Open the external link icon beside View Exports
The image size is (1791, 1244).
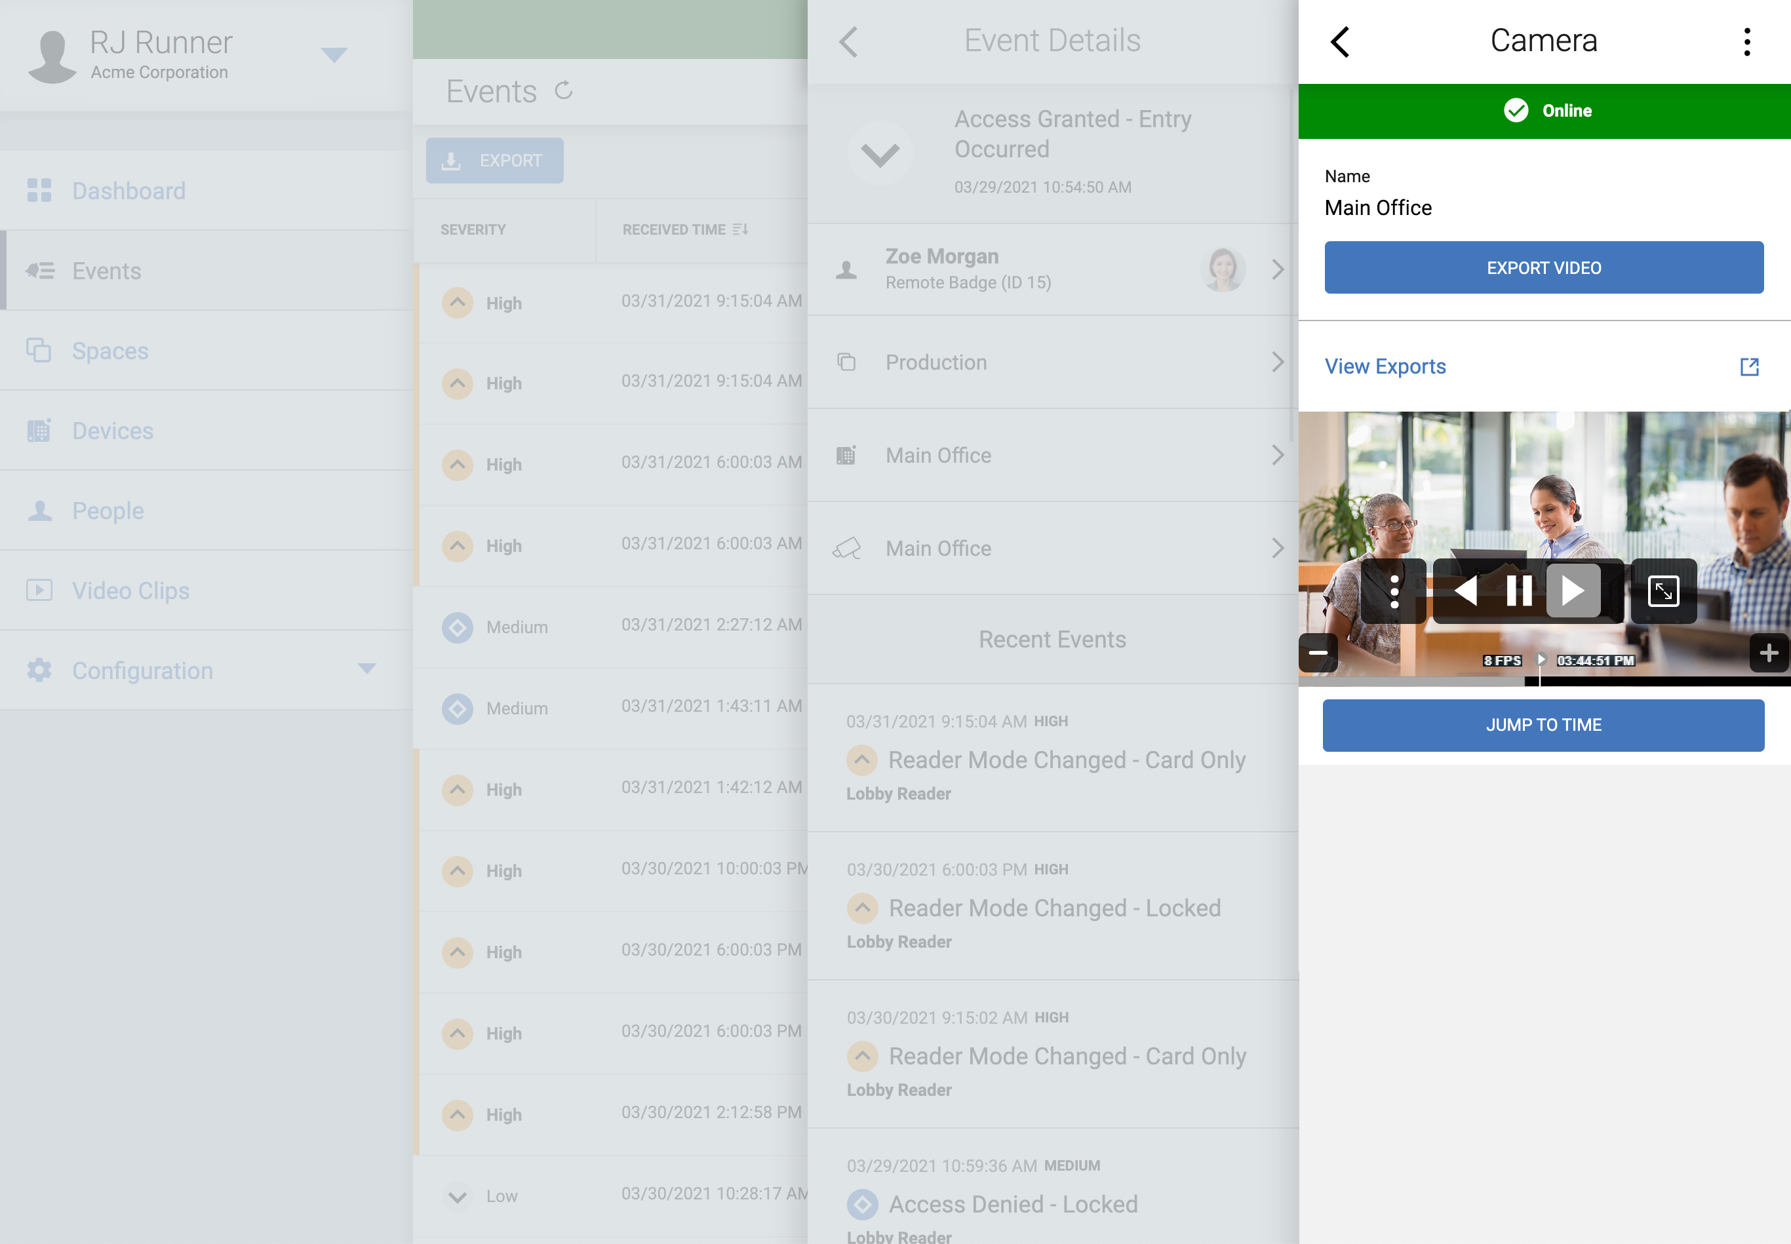tap(1749, 367)
